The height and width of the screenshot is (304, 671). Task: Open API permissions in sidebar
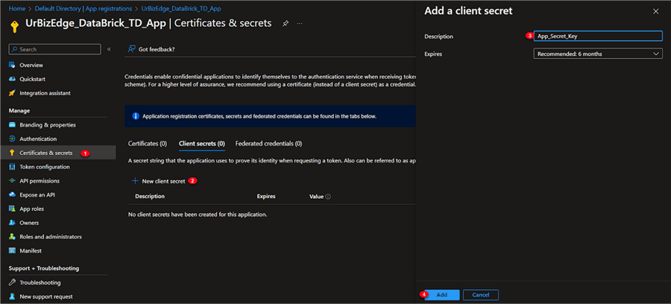coord(39,180)
